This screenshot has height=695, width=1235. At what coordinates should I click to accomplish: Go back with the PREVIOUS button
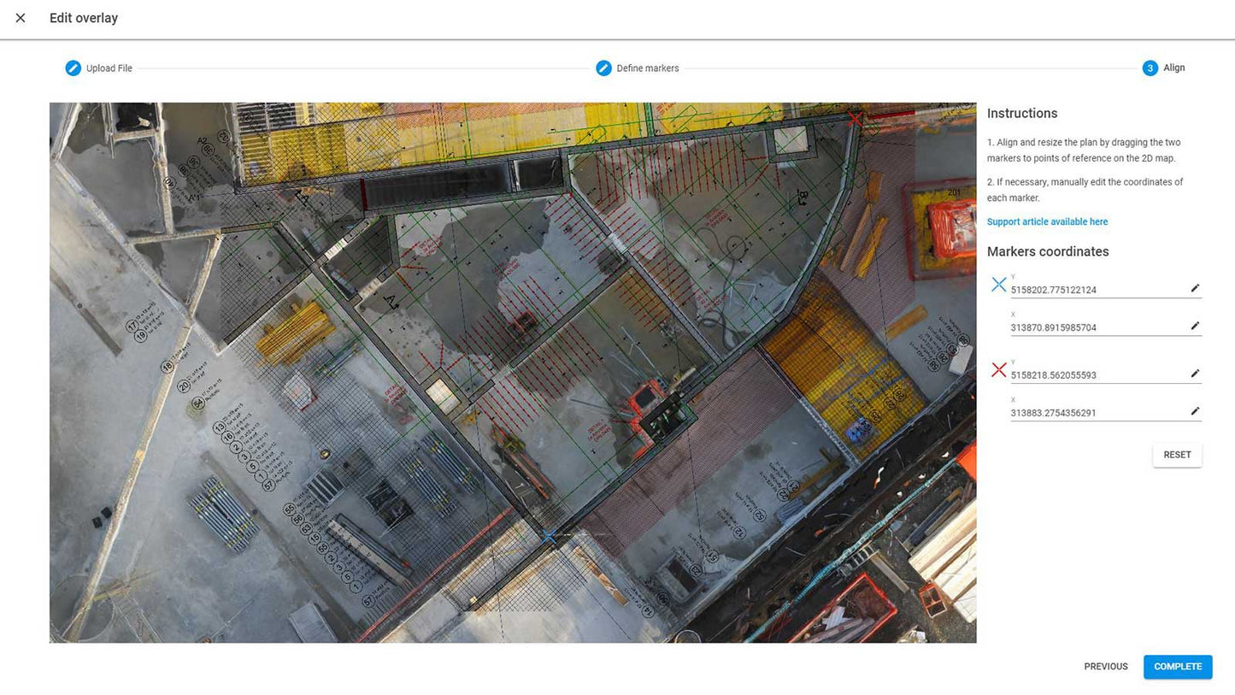click(1105, 667)
